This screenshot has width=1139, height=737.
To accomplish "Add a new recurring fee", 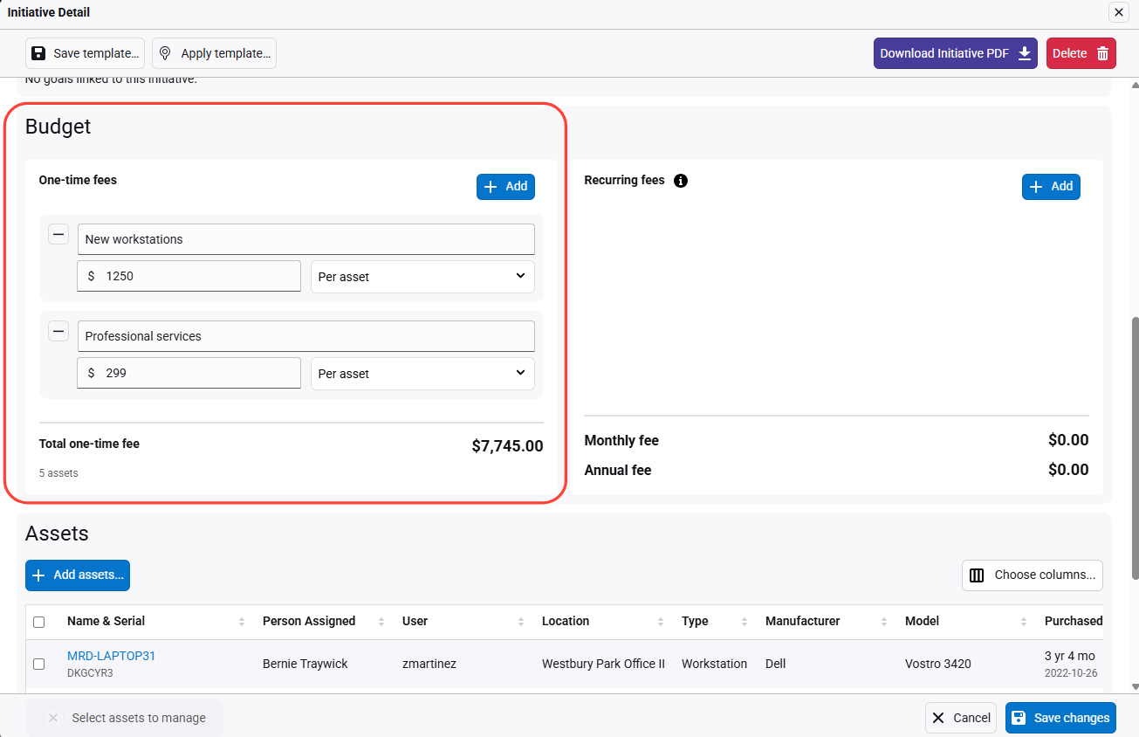I will click(1051, 186).
